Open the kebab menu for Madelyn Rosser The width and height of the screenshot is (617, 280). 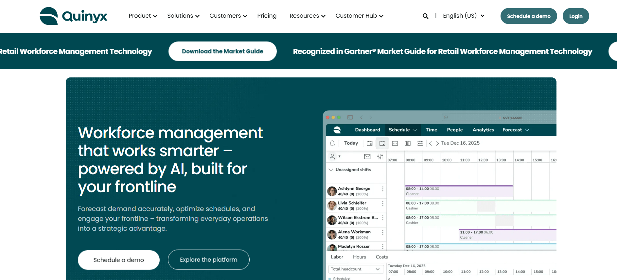(383, 246)
